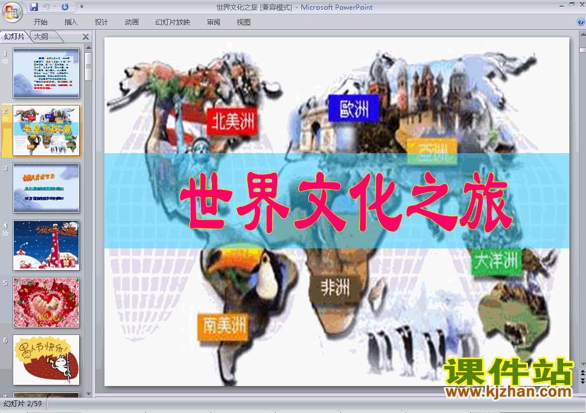This screenshot has width=586, height=413.
Task: Click the 大洋洲 label on the slide
Action: tap(496, 262)
